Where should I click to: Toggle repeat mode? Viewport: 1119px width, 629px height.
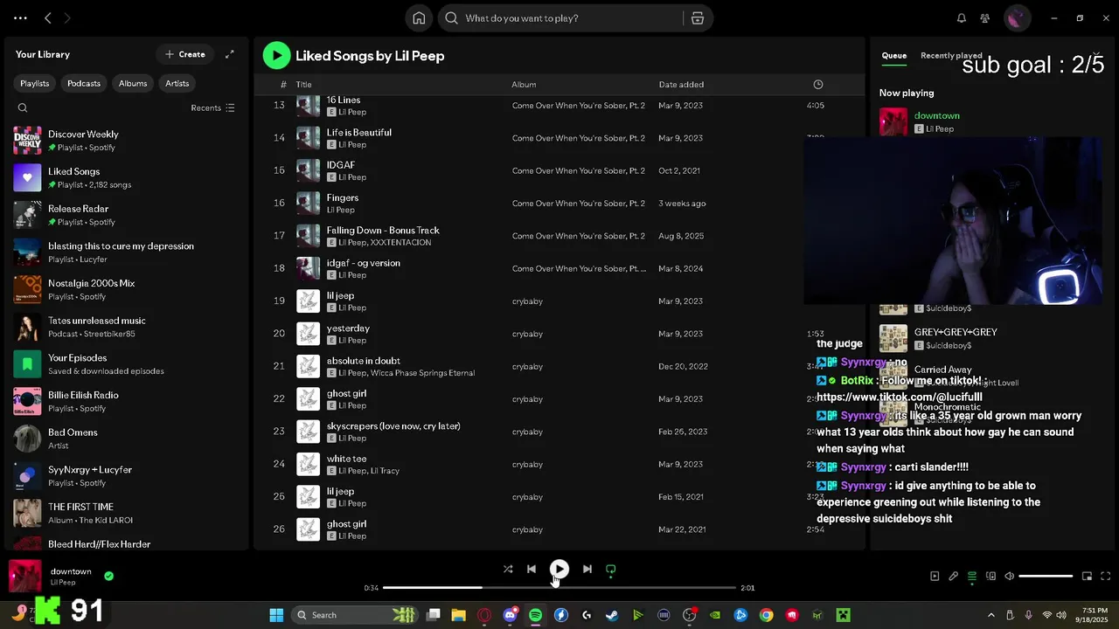click(x=611, y=570)
